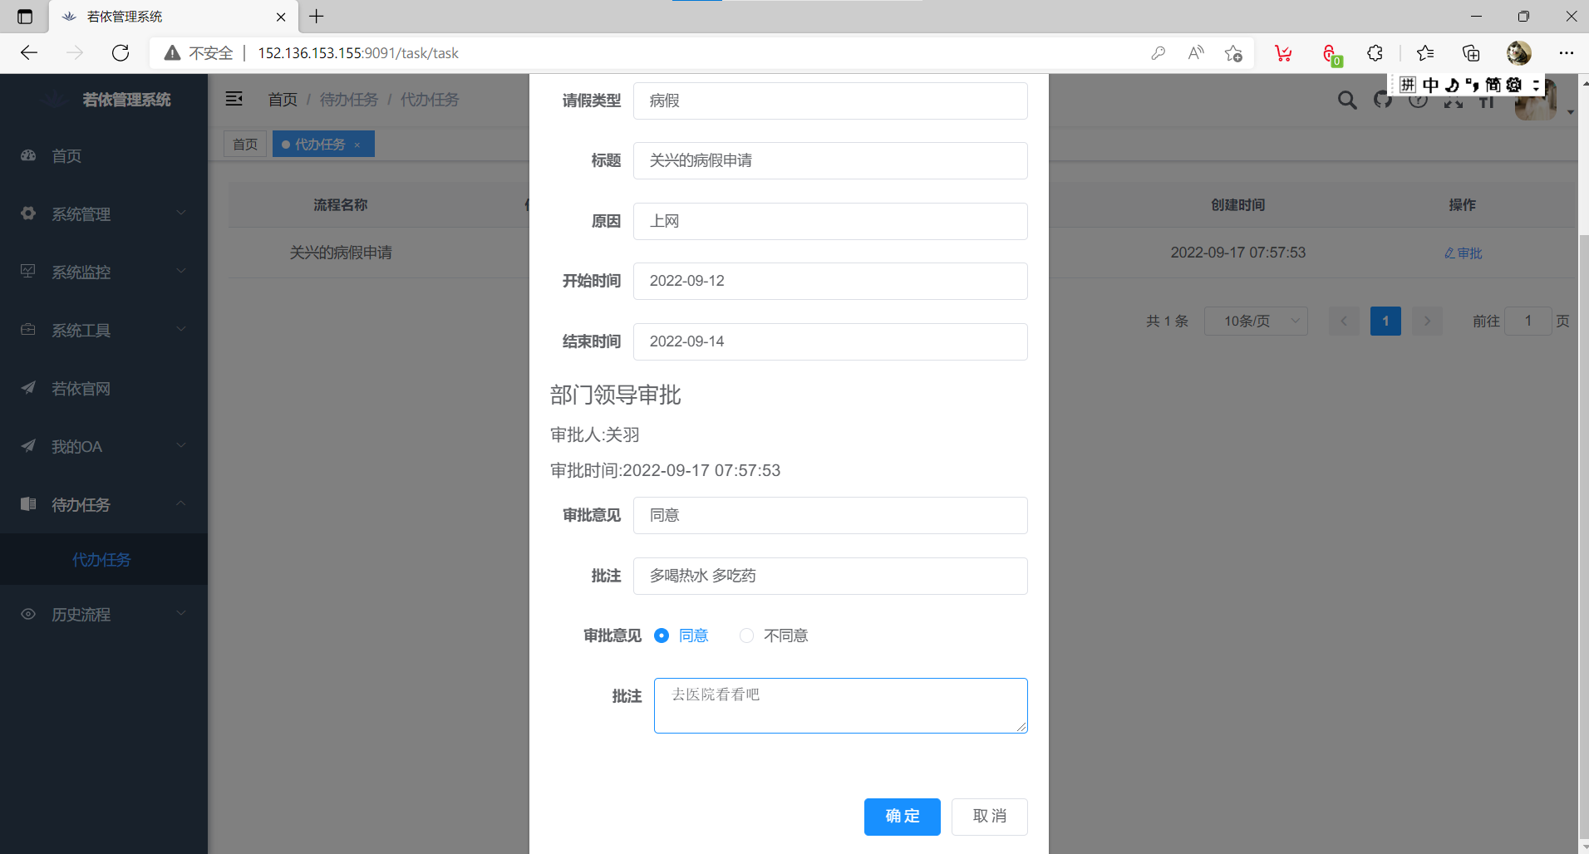Click the 批注 textarea in the form
Screen dimensions: 1589x854
click(840, 705)
